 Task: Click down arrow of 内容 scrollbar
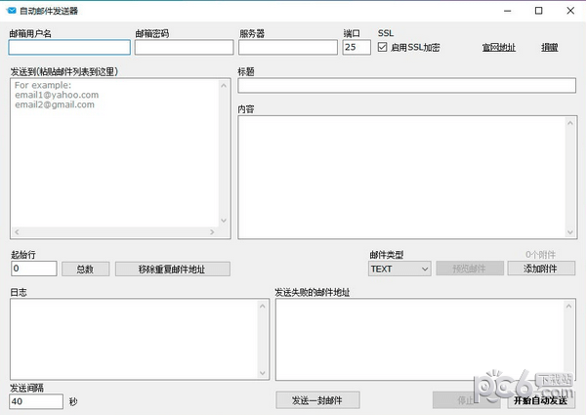(570, 232)
